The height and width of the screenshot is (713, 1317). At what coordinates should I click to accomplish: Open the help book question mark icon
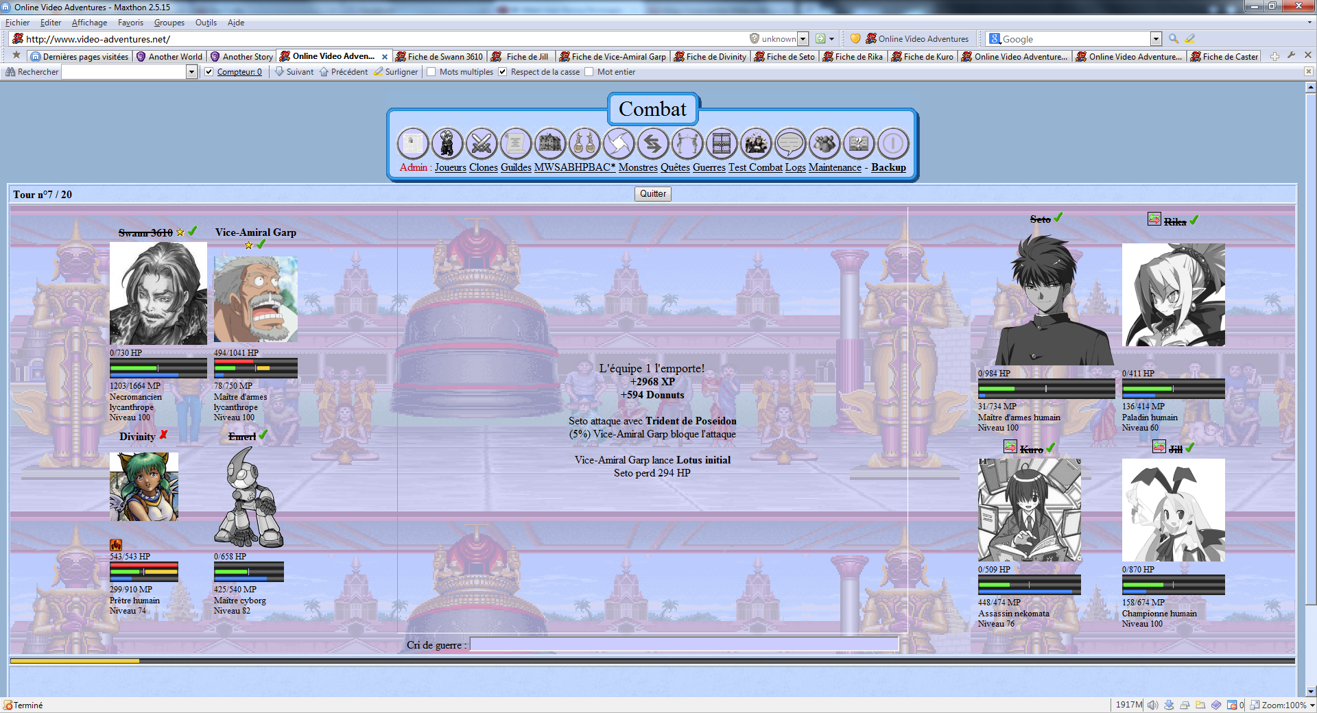coord(858,144)
